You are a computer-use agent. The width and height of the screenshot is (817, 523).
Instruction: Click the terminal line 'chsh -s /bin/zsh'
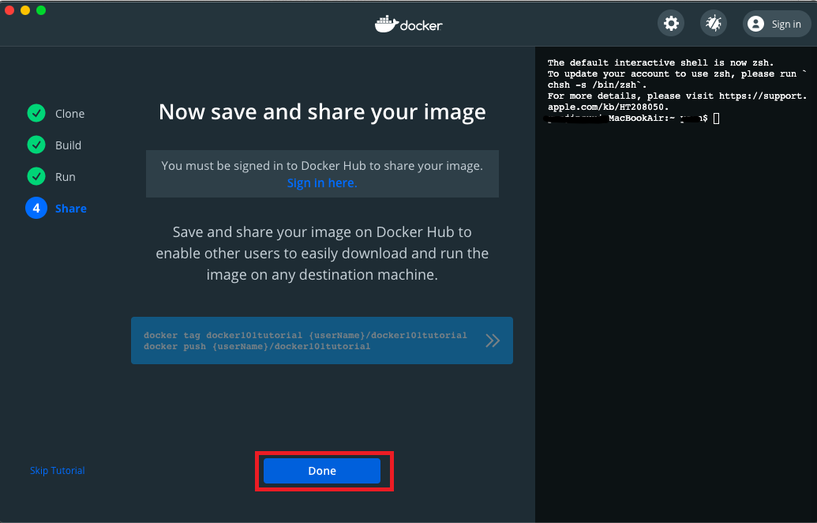[x=597, y=85]
